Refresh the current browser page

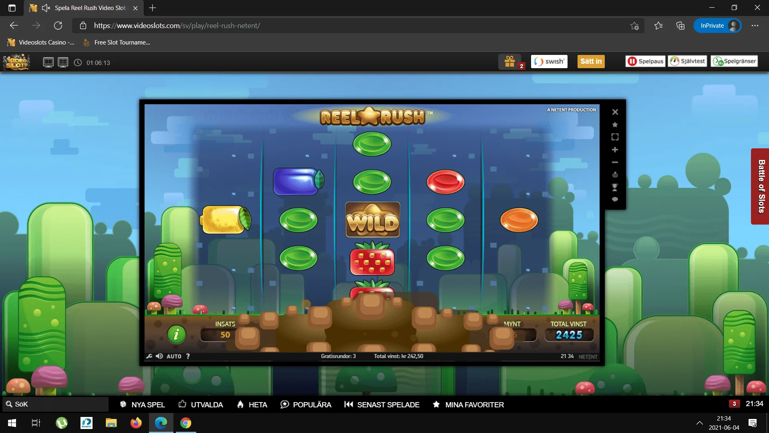click(x=58, y=26)
